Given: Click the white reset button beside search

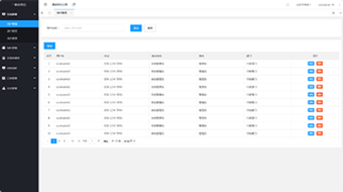Looking at the screenshot, I should (150, 28).
